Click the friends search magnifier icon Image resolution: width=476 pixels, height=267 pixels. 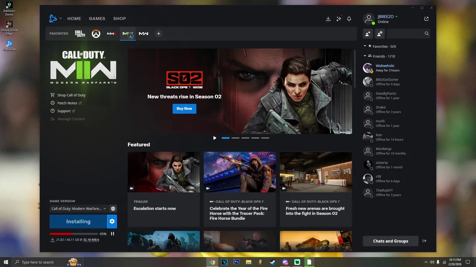427,33
